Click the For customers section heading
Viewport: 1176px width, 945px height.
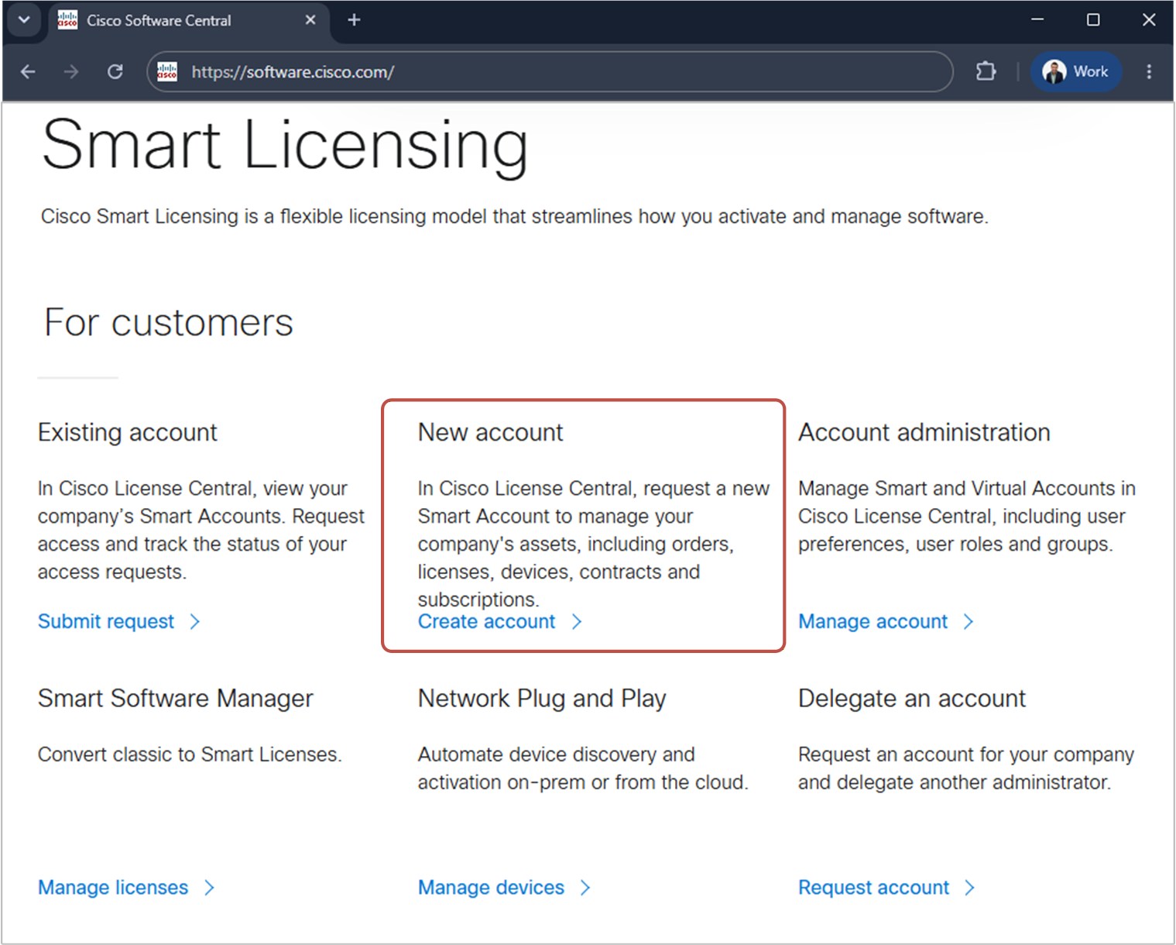coord(169,322)
